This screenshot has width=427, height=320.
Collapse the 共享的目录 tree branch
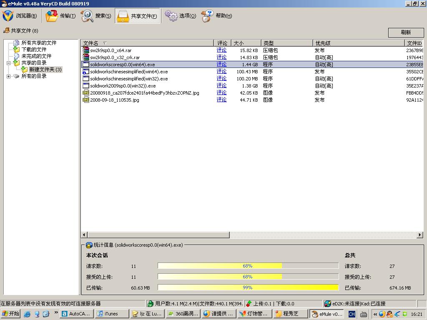(x=8, y=63)
